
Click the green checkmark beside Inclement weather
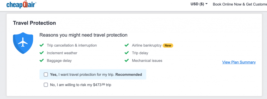click(41, 53)
